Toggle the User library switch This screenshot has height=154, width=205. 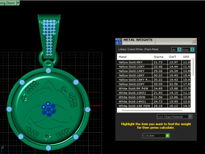click(188, 50)
